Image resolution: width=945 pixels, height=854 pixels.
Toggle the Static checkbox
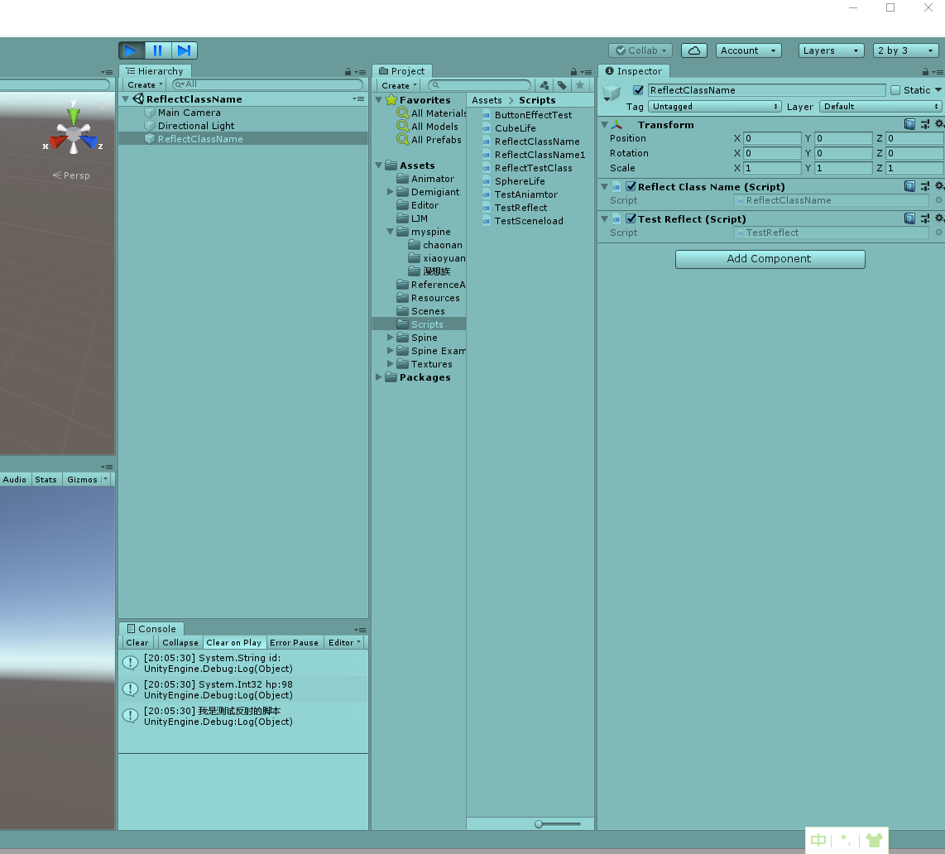895,90
